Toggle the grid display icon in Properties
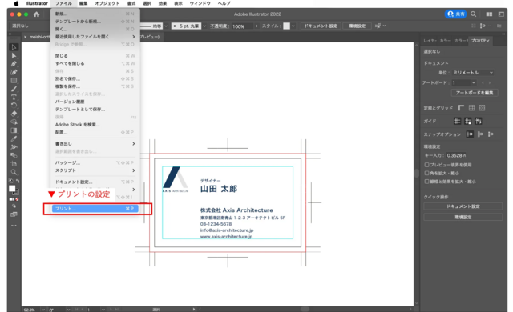Screen dimensions: 513x312 pyautogui.click(x=471, y=108)
